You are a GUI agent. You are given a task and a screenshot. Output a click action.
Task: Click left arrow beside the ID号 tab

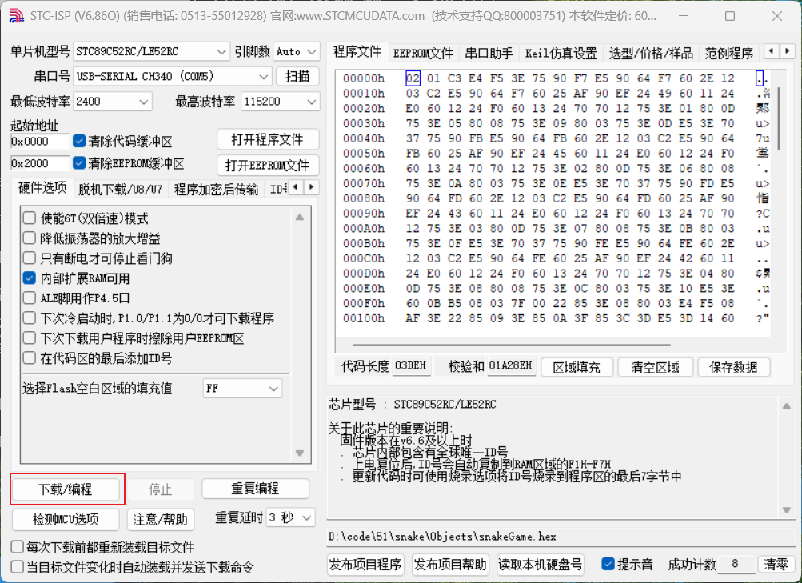coord(295,187)
